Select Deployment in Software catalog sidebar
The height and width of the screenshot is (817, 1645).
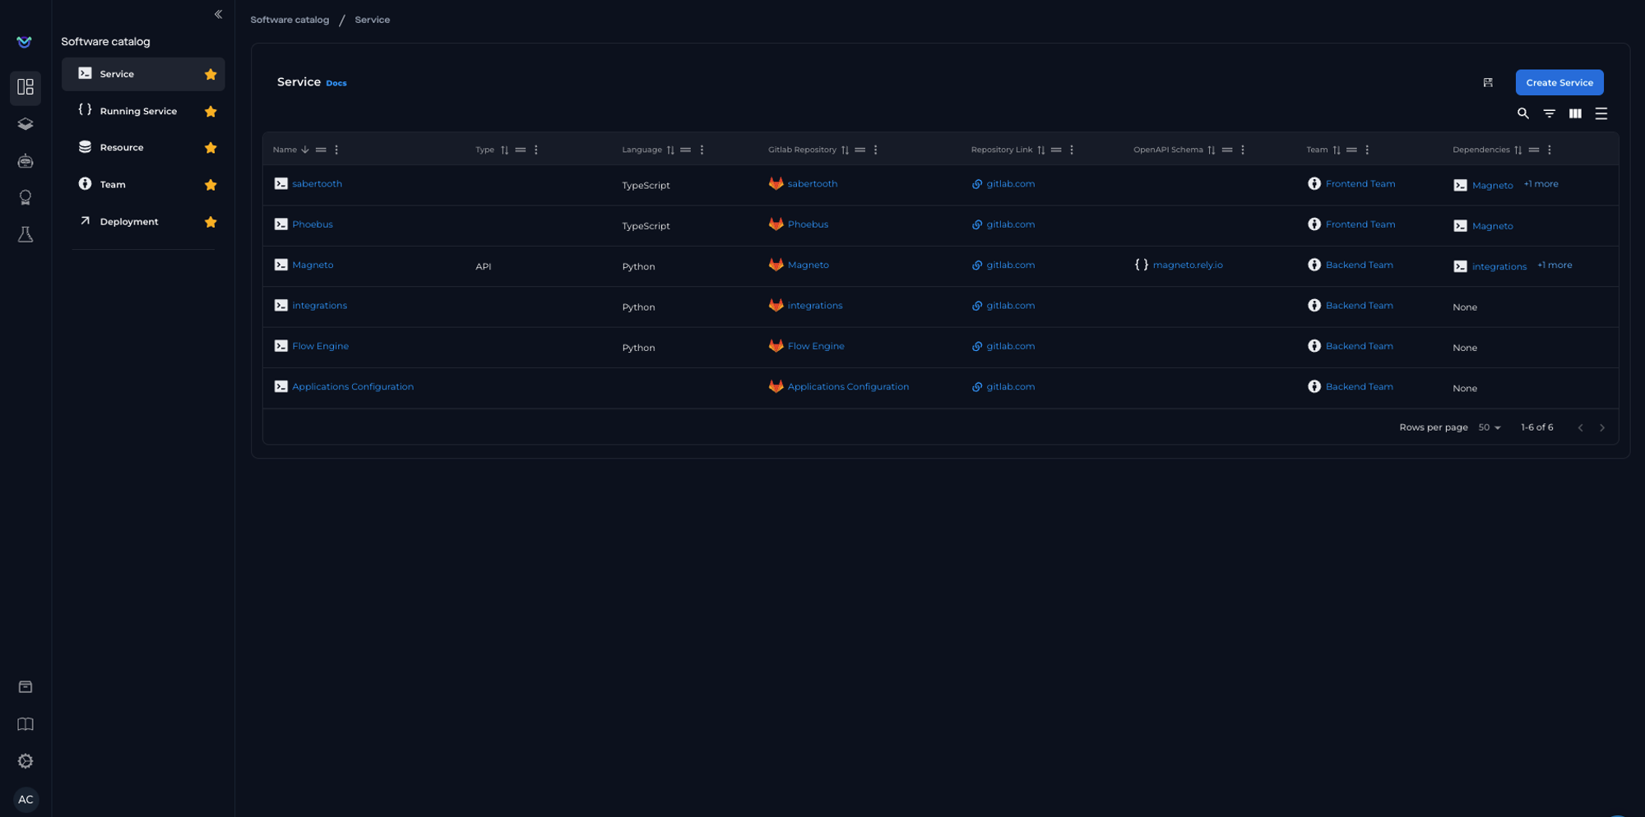[129, 222]
